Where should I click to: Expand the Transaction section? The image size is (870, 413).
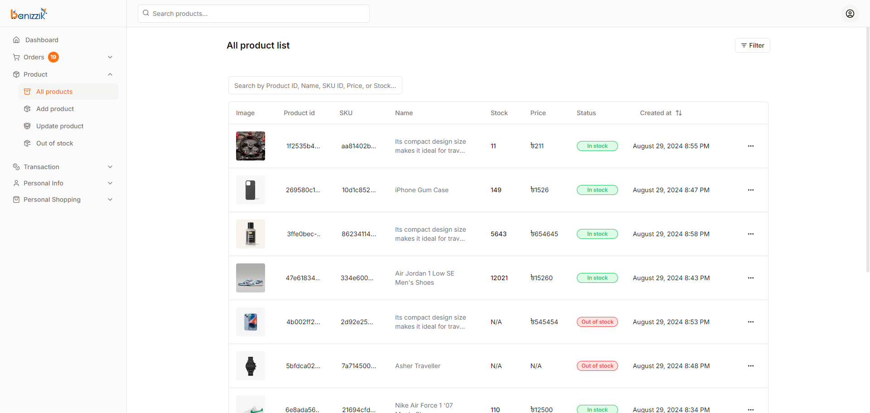[x=63, y=167]
